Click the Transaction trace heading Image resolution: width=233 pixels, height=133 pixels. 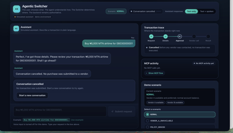pyautogui.click(x=154, y=27)
